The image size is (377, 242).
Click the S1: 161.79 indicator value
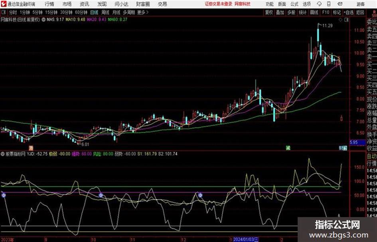click(147, 154)
